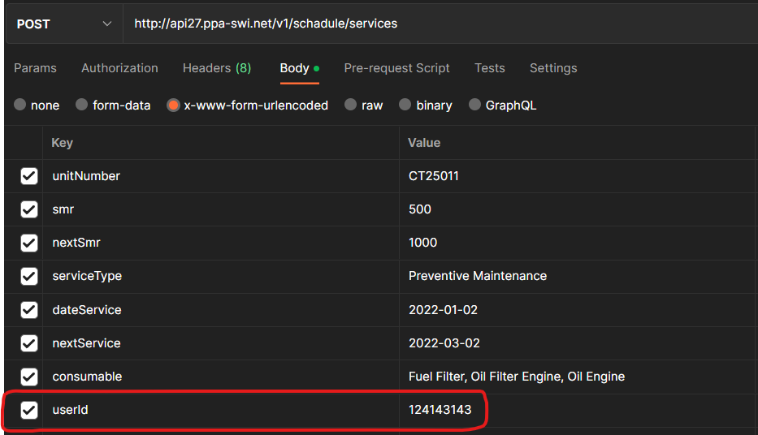Disable the smr parameter row
This screenshot has height=435, width=758.
29,209
